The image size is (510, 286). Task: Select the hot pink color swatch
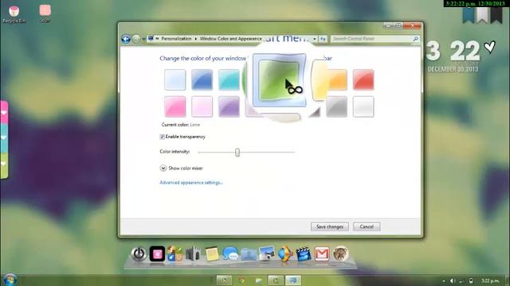click(x=175, y=106)
